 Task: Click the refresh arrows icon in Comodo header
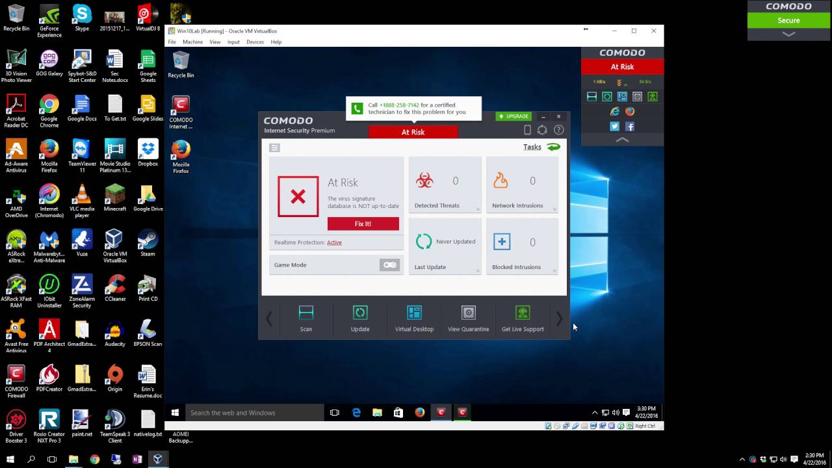pos(542,130)
